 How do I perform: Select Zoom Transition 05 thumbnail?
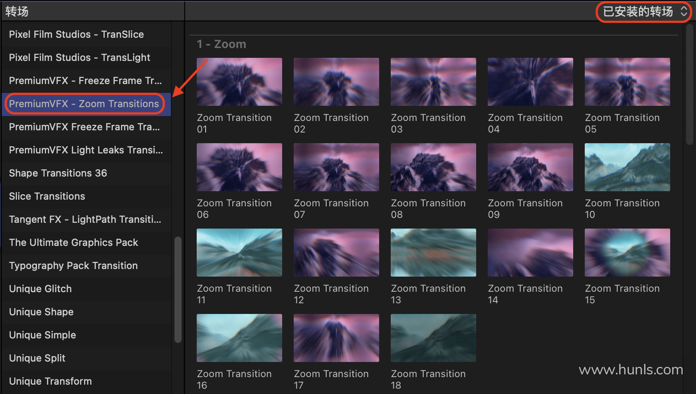click(627, 82)
